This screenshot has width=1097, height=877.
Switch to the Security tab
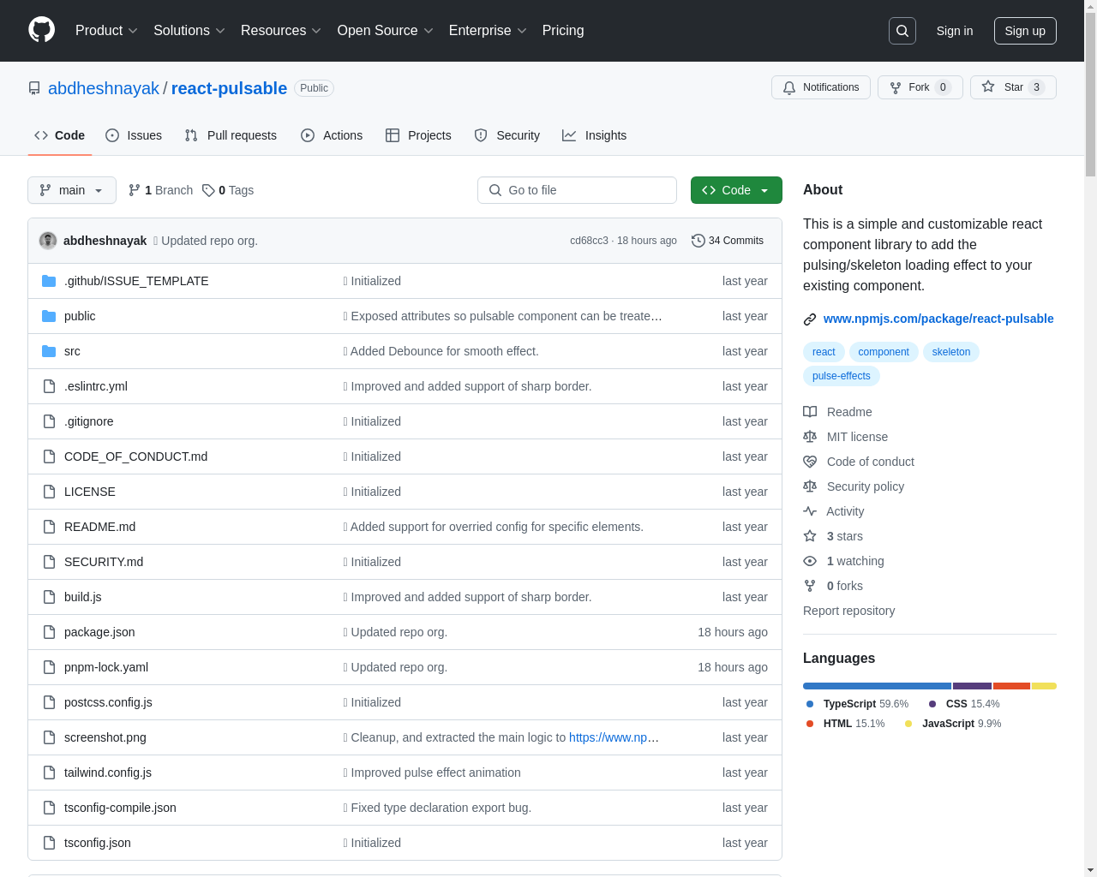(x=507, y=135)
